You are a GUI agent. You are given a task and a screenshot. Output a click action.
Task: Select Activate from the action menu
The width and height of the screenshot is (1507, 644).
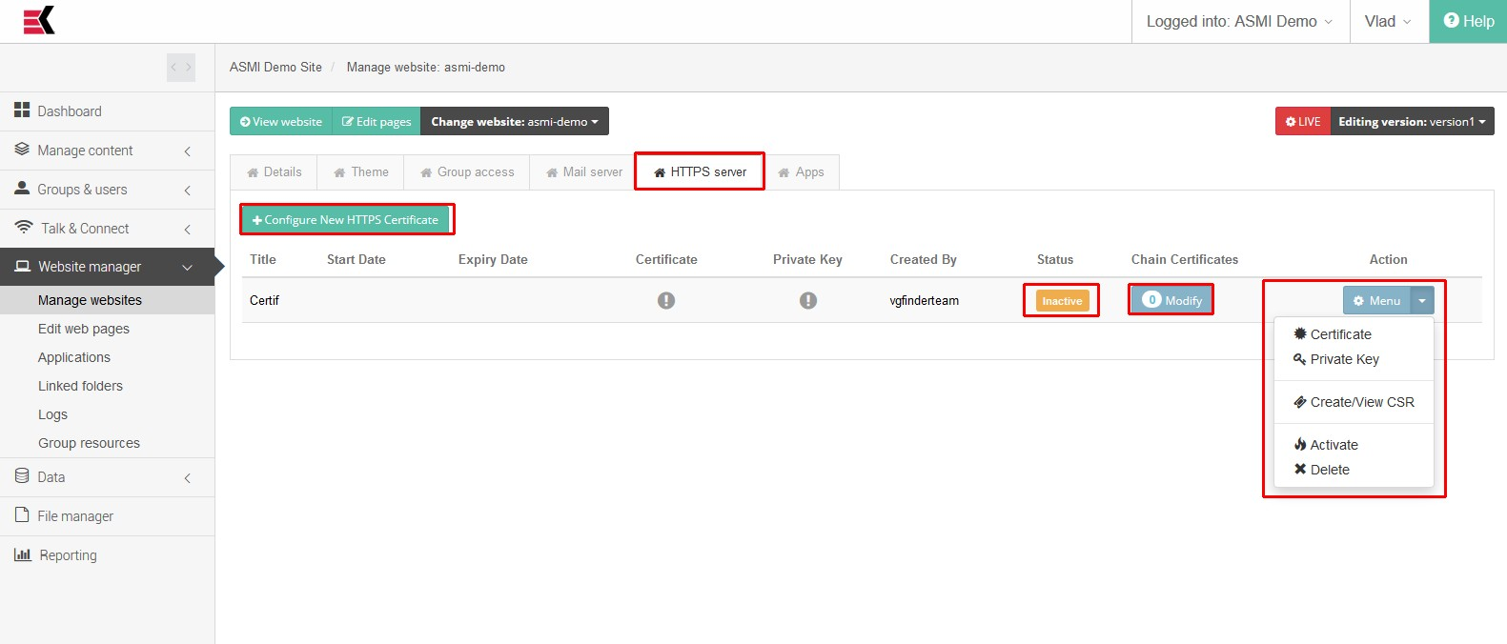point(1354,445)
